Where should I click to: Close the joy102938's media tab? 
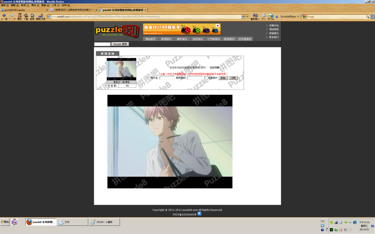tap(47, 10)
